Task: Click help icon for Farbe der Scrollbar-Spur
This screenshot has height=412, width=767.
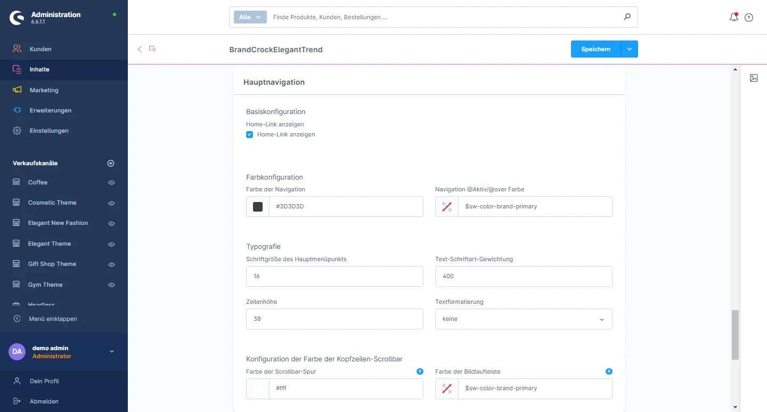Action: point(420,371)
